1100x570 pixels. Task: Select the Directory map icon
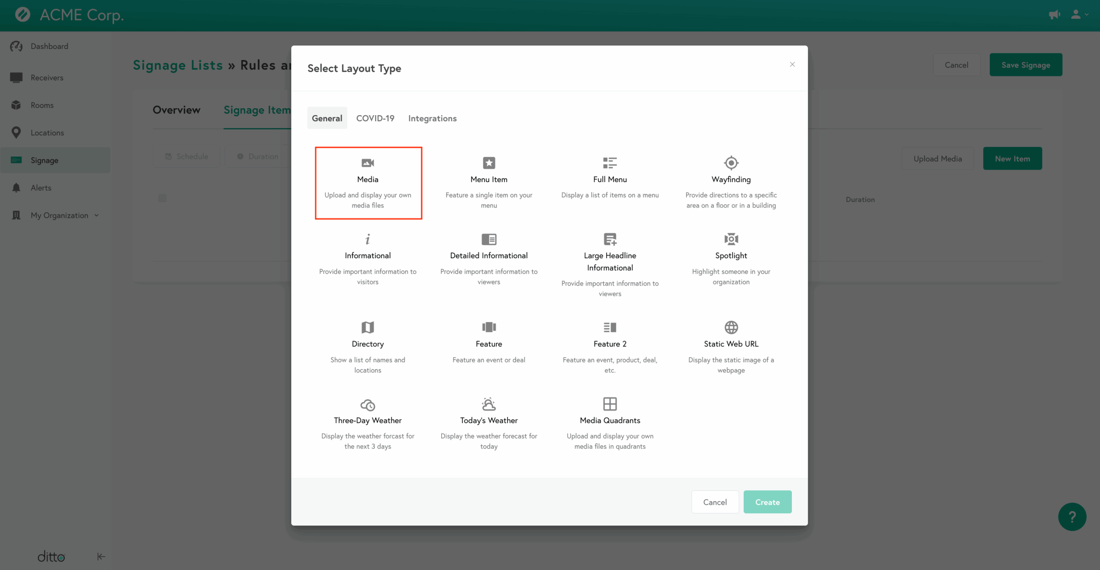pos(367,327)
